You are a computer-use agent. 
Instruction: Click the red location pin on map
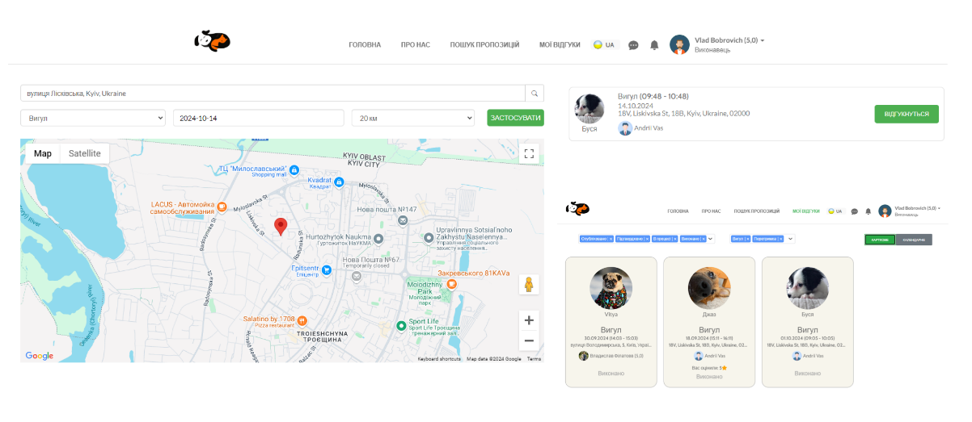point(281,226)
